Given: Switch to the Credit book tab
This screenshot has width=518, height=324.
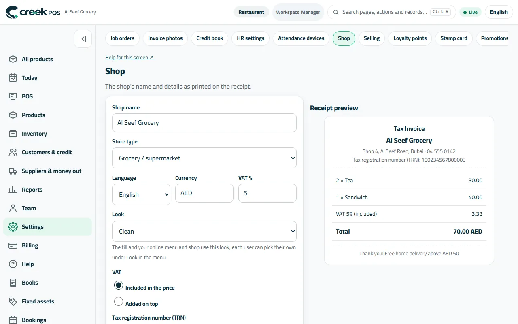Looking at the screenshot, I should pos(210,38).
